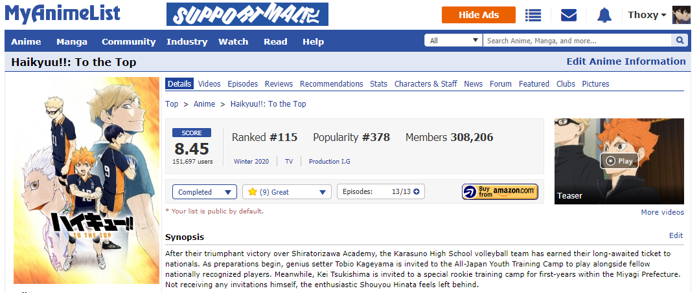Add one episode with plus icon
This screenshot has height=293, width=699.
[x=417, y=192]
